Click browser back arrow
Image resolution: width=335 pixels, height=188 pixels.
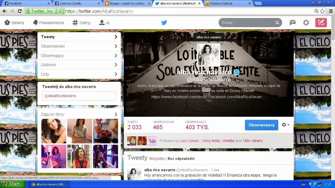click(x=4, y=11)
